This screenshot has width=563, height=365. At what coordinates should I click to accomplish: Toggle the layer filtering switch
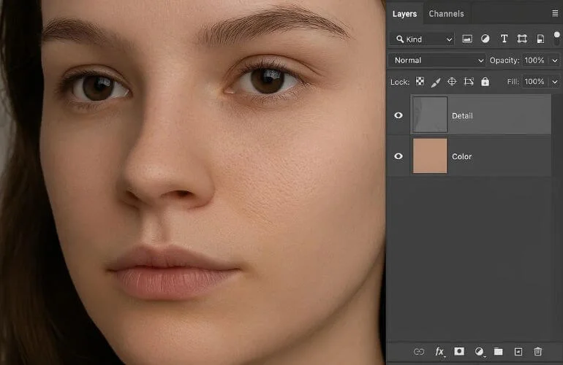click(x=556, y=37)
